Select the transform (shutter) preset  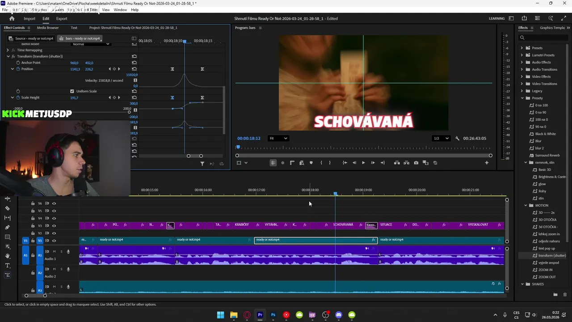point(552,255)
